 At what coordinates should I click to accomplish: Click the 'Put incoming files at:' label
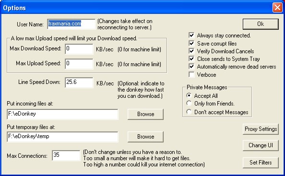pyautogui.click(x=30, y=104)
